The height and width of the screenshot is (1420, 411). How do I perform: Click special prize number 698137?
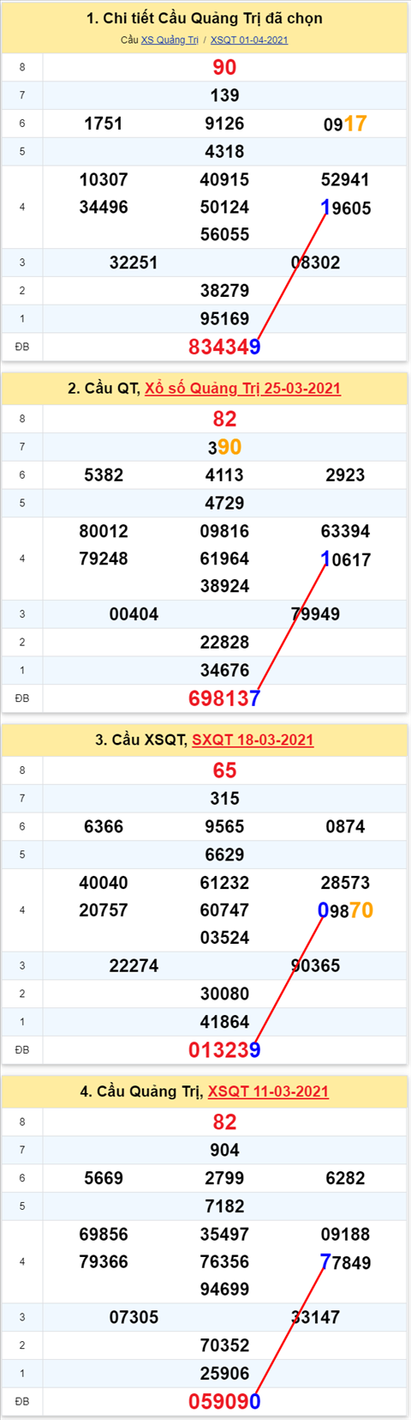pos(224,699)
